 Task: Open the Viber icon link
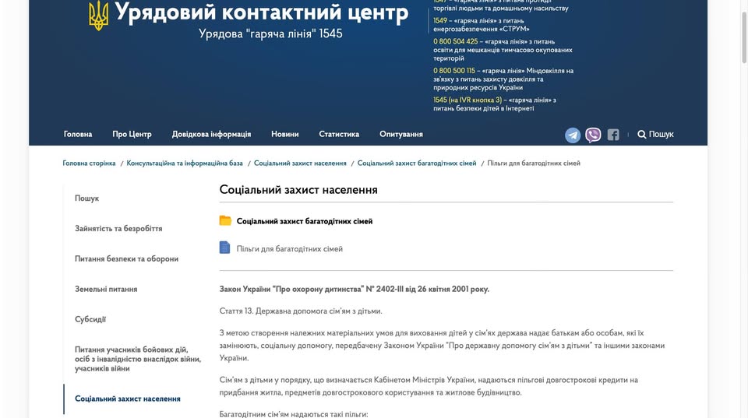click(593, 135)
